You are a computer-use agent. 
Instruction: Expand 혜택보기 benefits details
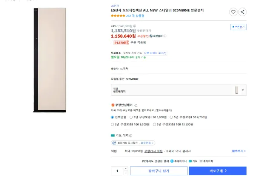(238, 151)
